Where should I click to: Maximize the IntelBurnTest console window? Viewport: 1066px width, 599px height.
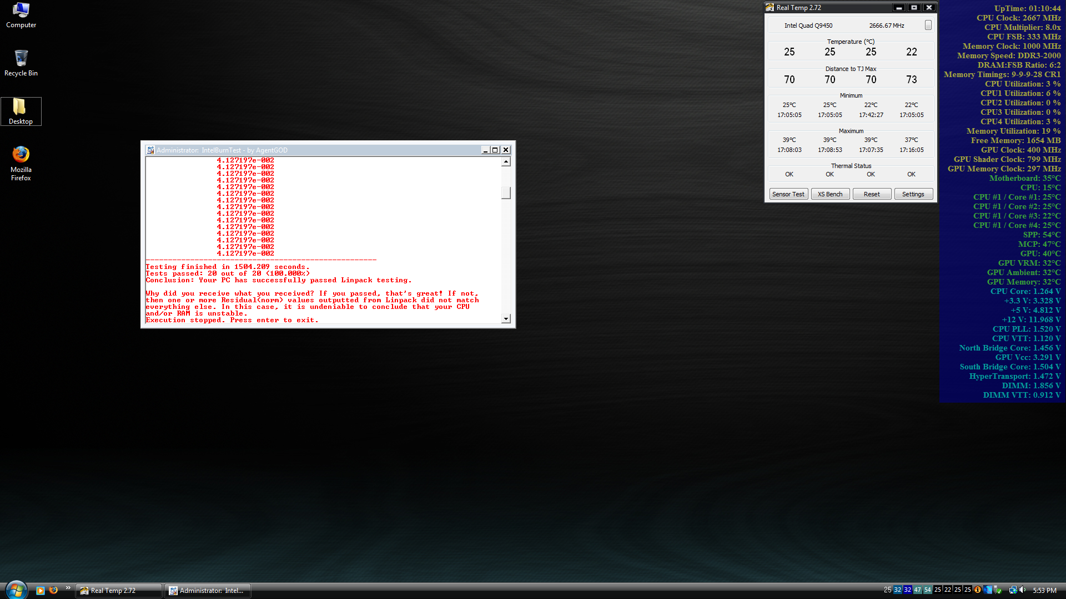click(495, 150)
